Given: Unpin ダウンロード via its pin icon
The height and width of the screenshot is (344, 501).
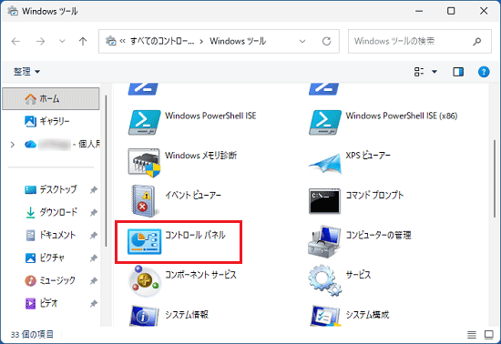Looking at the screenshot, I should click(x=93, y=213).
